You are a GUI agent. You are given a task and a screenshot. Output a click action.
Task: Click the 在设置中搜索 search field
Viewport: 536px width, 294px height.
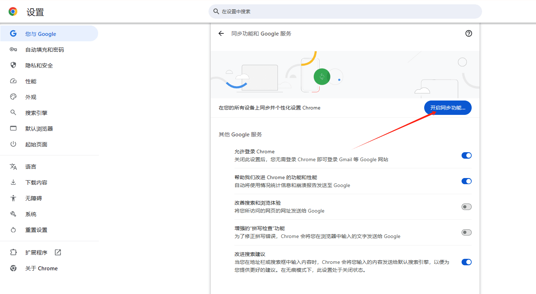[x=345, y=11]
